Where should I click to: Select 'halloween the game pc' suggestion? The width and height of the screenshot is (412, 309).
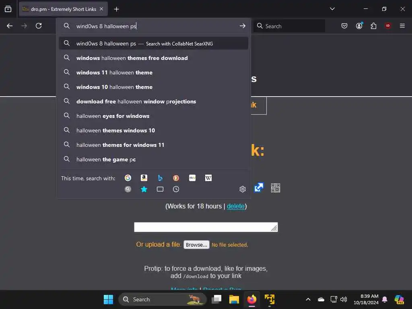tap(153, 159)
